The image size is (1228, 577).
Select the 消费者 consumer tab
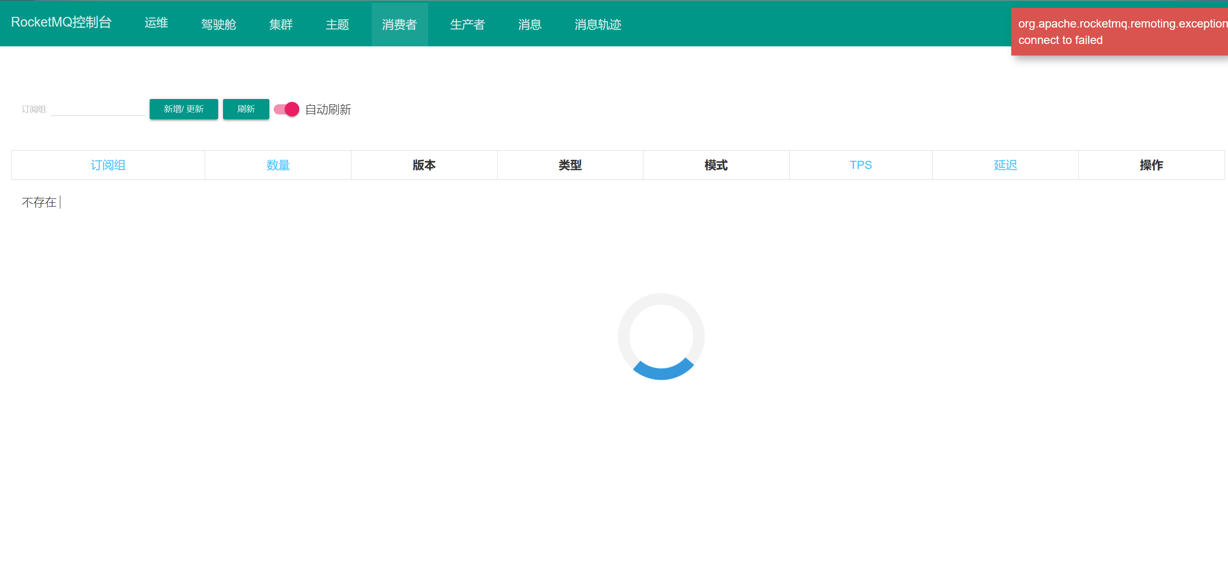[x=399, y=24]
